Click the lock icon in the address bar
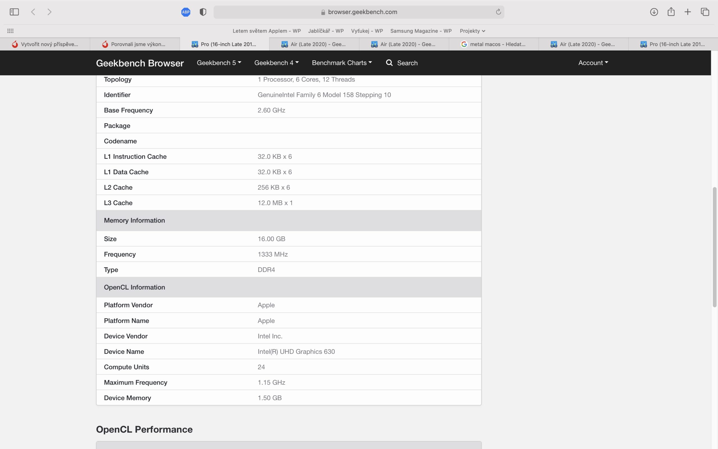This screenshot has width=718, height=449. click(323, 12)
